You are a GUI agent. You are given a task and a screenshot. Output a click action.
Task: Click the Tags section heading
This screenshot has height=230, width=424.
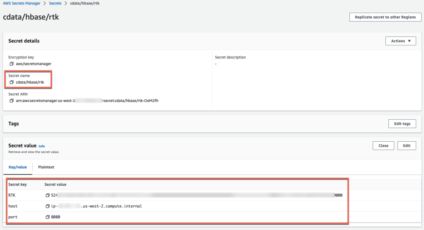[14, 123]
